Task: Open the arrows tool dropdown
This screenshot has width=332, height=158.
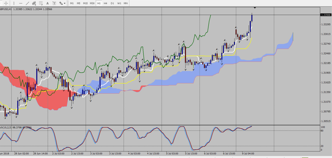Action: 65,3
